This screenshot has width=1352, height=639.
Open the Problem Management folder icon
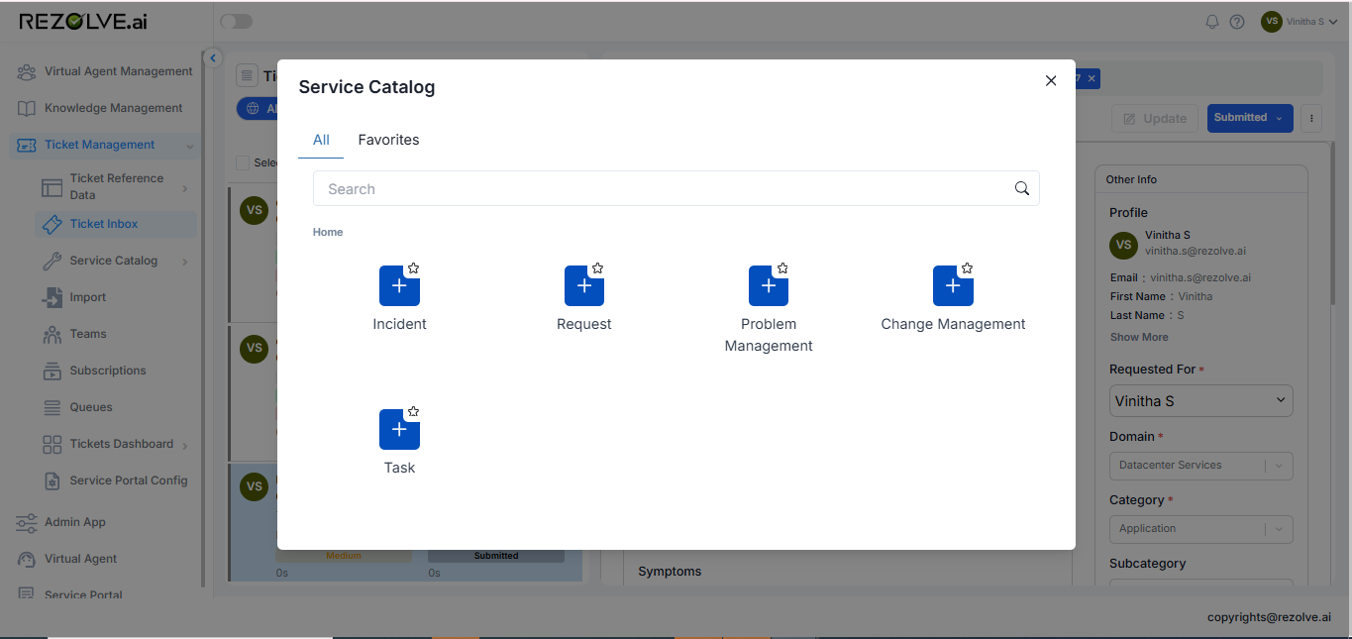pos(769,285)
